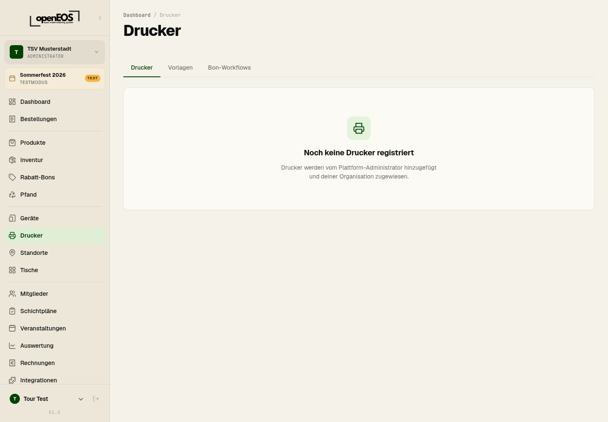Click the TEST badge on Sommerfest 2026
Viewport: 608px width, 422px height.
92,78
